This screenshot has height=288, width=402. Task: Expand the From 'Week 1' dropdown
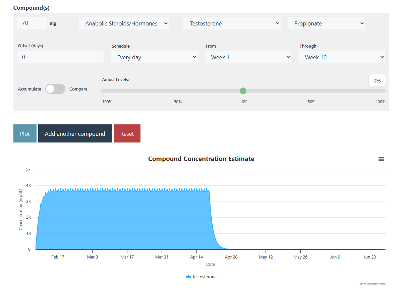click(x=248, y=57)
